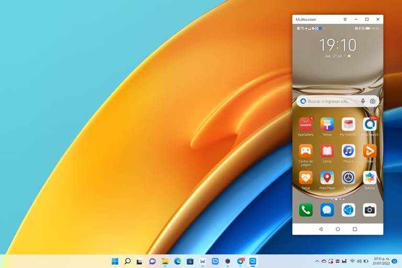Viewport: 402px width, 268px height.
Task: Open Task View on the taskbar
Action: (139, 261)
